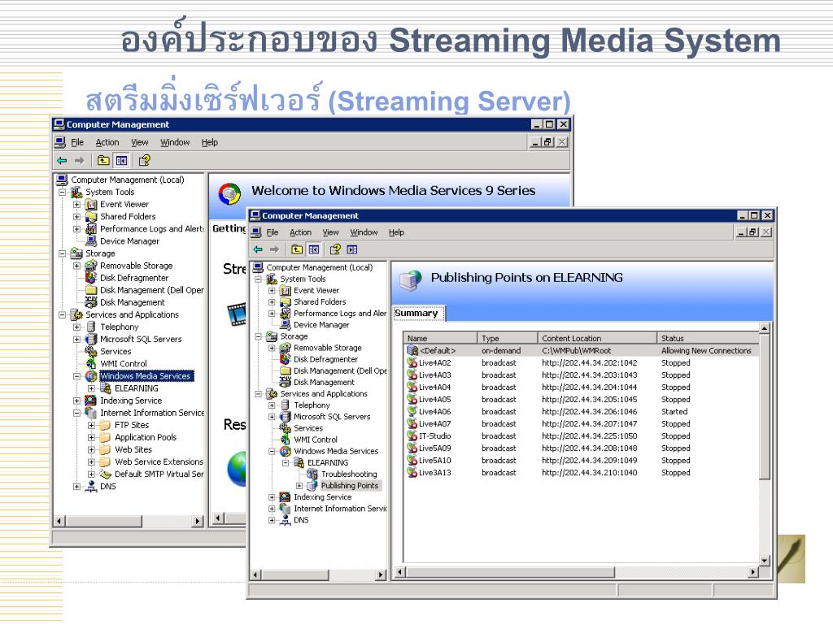Click Back arrow in front window toolbar
The height and width of the screenshot is (624, 833).
click(x=258, y=249)
